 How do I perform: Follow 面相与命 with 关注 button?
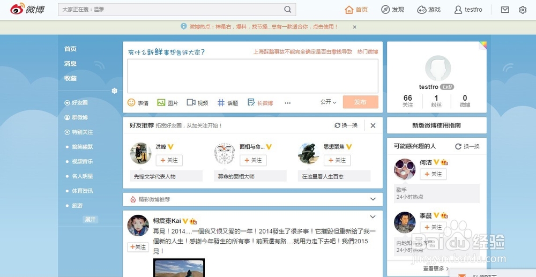(254, 160)
